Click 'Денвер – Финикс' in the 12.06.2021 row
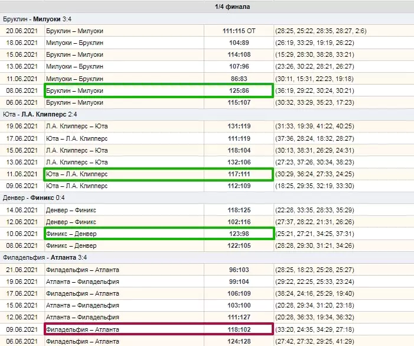 click(x=71, y=222)
